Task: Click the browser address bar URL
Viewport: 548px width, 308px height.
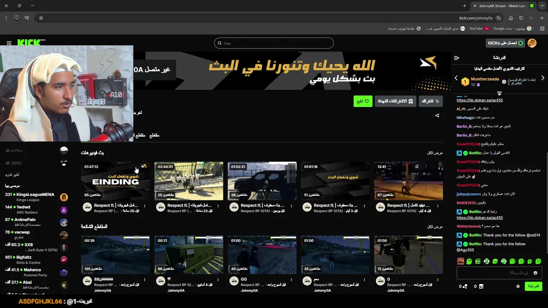Action: click(x=476, y=18)
